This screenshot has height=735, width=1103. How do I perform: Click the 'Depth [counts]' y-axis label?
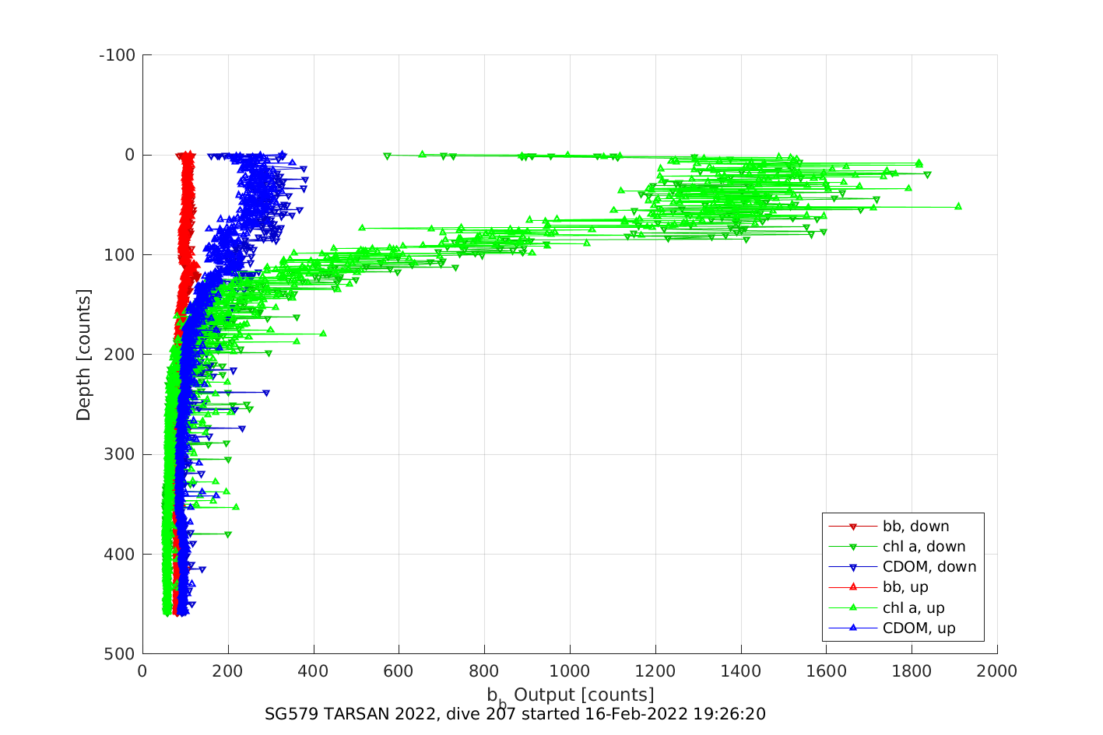coord(83,355)
